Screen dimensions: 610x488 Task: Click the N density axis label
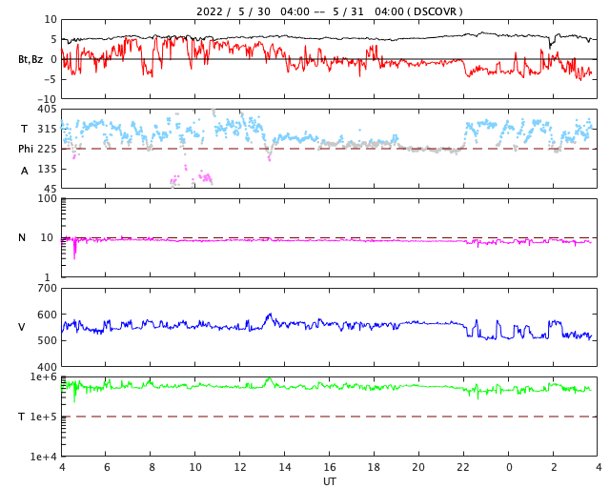(22, 237)
